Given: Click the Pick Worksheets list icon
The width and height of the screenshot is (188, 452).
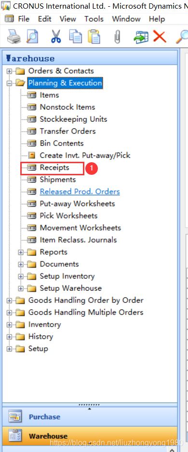Looking at the screenshot, I should pos(32,216).
